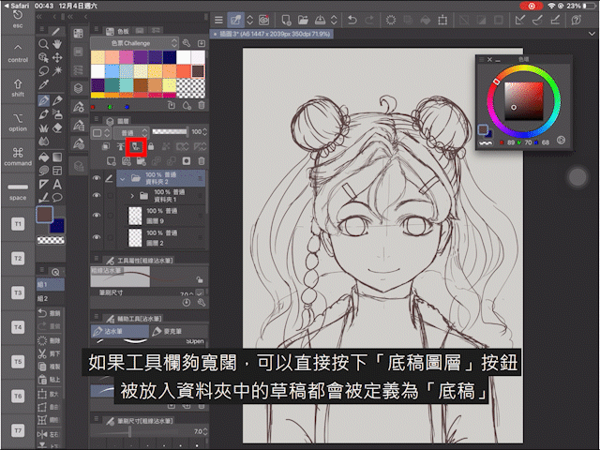
Task: Select the Decoration grass brush tool
Action: point(44,127)
